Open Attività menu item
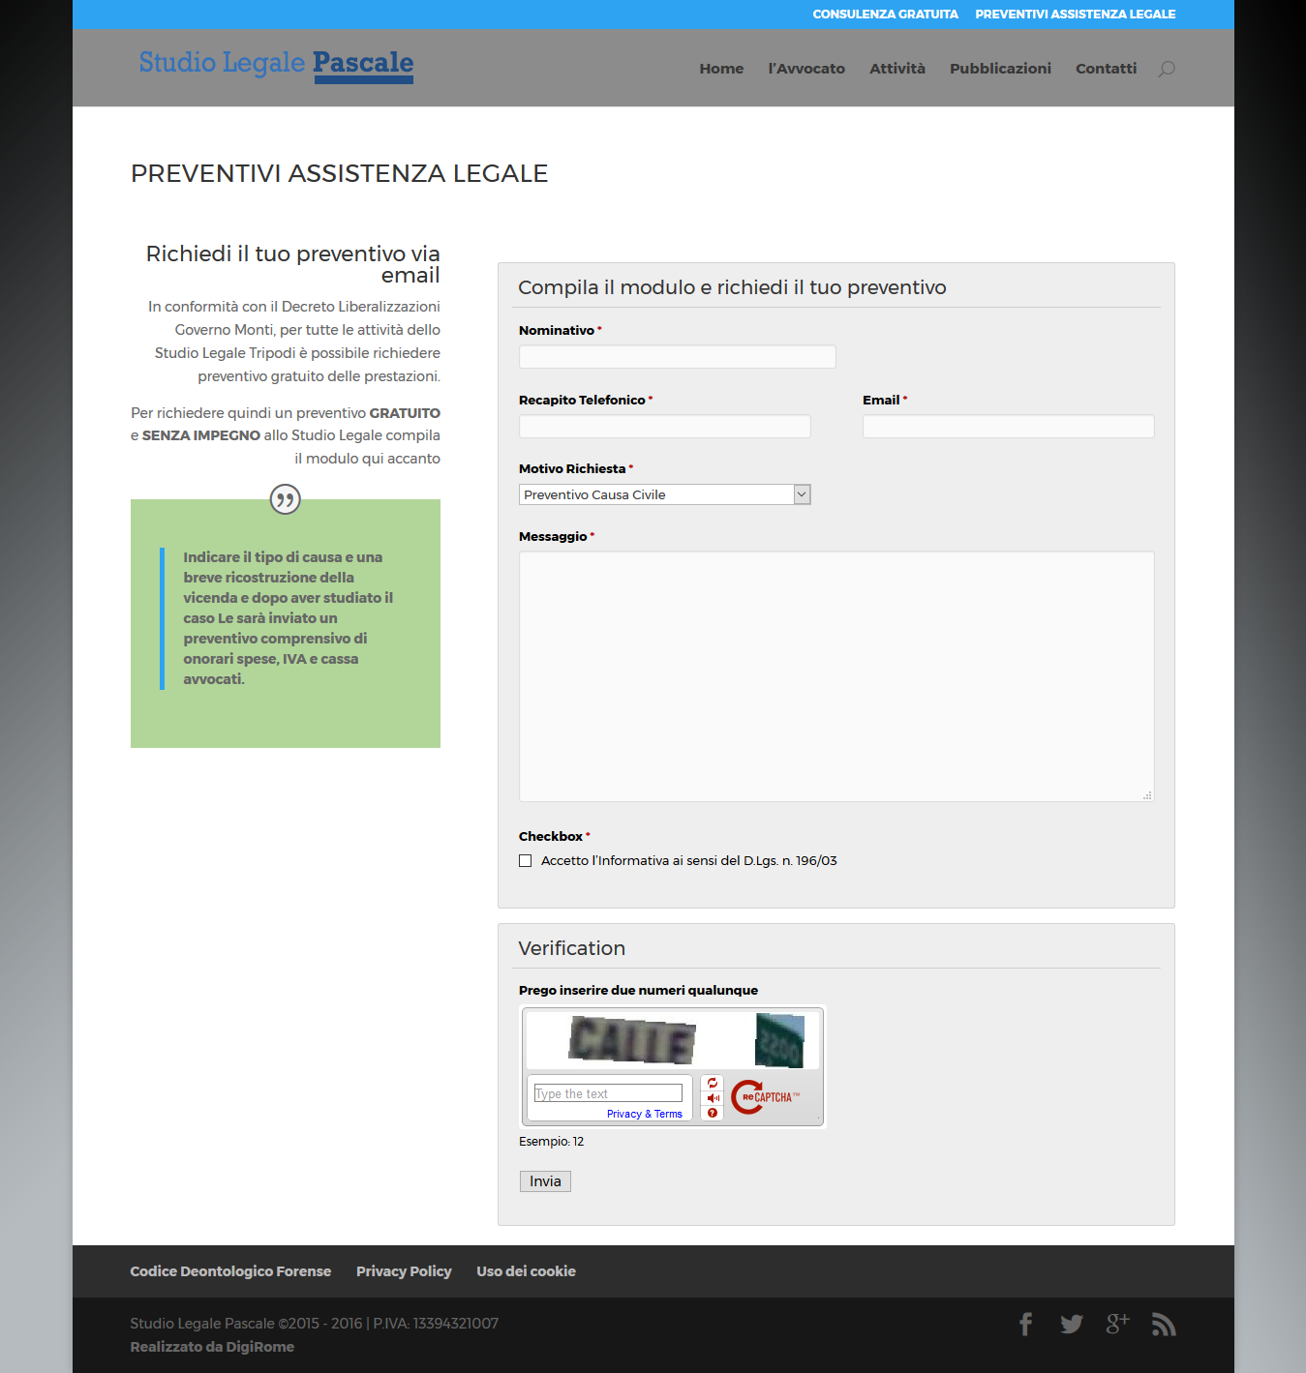This screenshot has height=1373, width=1306. tap(897, 69)
